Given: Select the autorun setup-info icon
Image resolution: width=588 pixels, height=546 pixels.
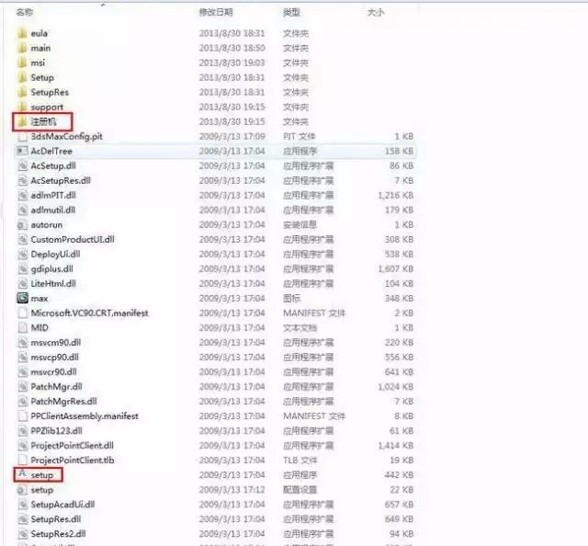Looking at the screenshot, I should pyautogui.click(x=22, y=225).
